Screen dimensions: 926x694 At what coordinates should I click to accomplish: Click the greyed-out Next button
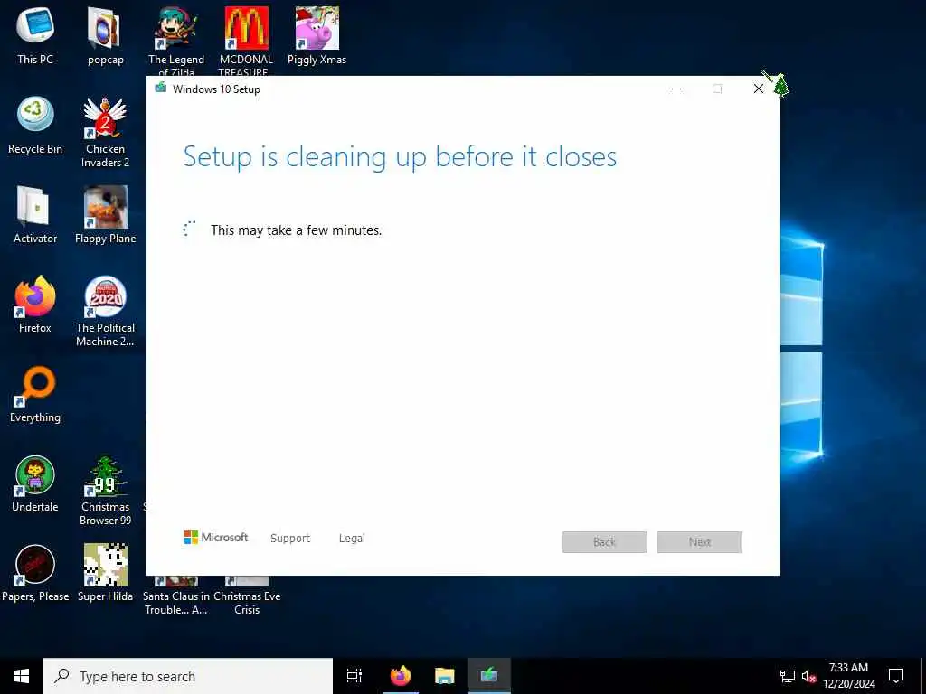700,542
